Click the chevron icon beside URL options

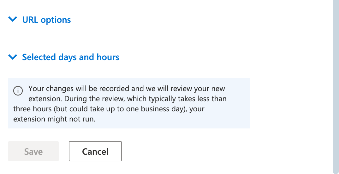[x=13, y=20]
